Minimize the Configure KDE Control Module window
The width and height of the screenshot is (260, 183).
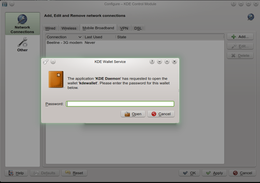pyautogui.click(x=241, y=4)
